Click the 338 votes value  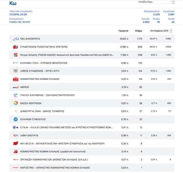tap(140, 55)
